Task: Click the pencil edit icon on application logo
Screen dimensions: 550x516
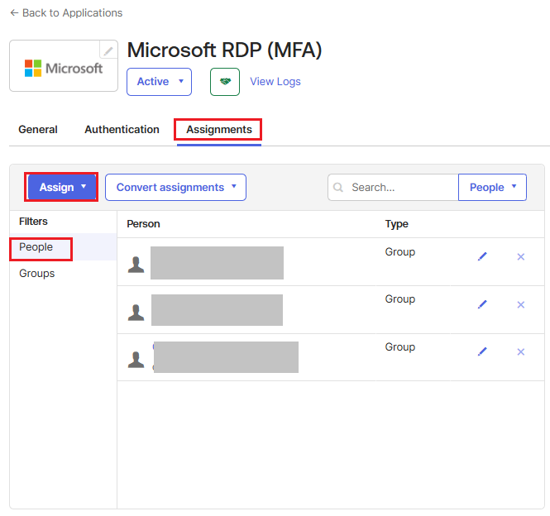Action: 108,51
